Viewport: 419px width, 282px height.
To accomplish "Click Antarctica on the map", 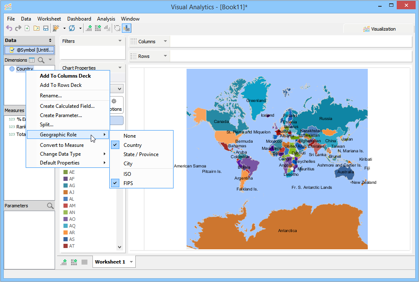I will (287, 230).
